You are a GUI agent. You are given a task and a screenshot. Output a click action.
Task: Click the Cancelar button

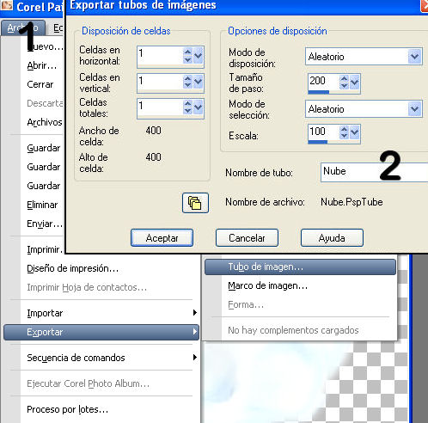click(x=247, y=238)
